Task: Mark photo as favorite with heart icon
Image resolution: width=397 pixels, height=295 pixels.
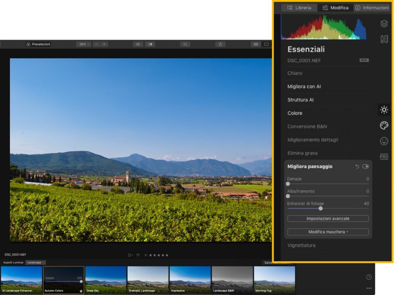Action: point(138,255)
